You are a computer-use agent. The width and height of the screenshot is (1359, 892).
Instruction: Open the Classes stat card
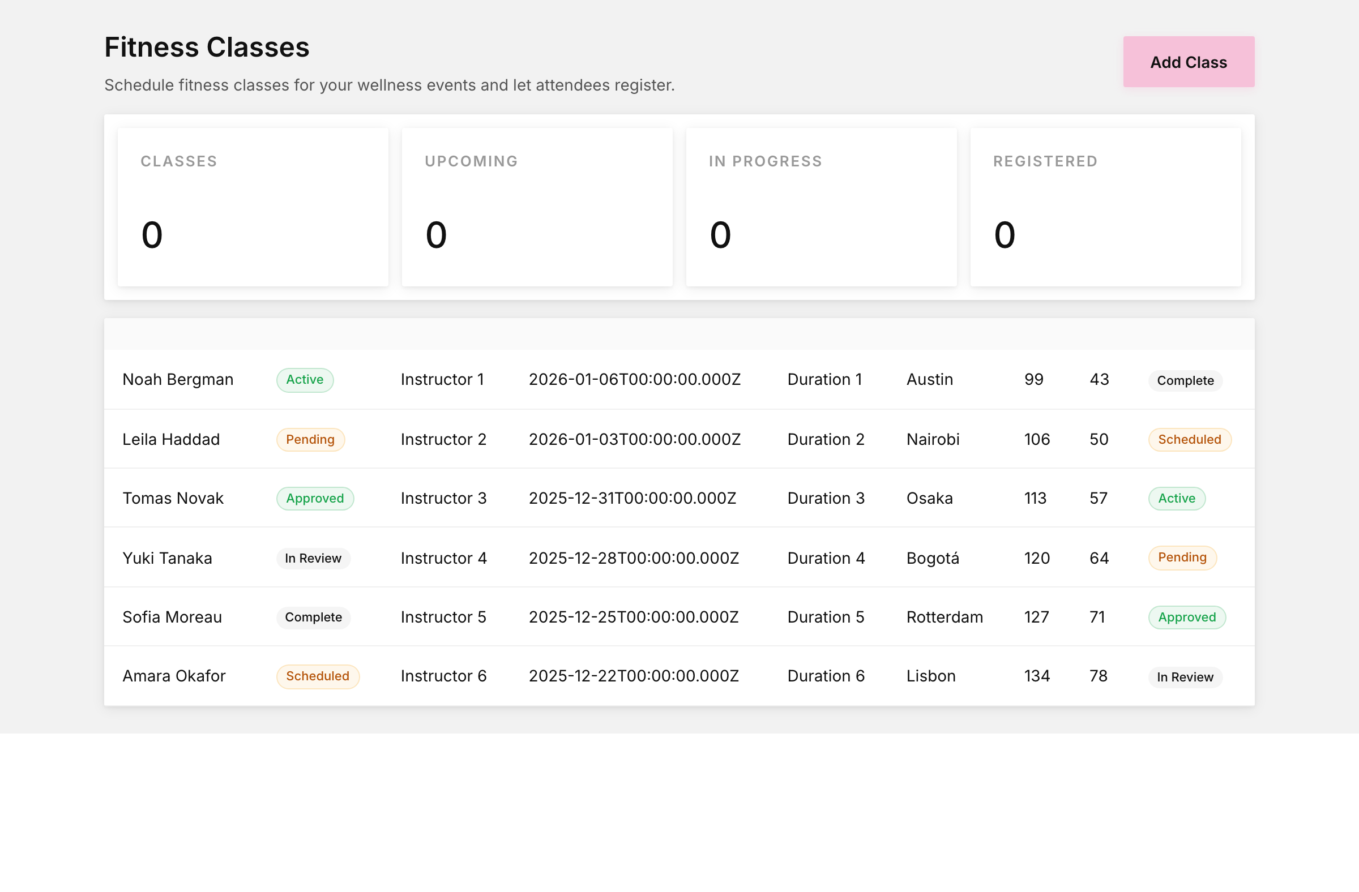coord(253,207)
